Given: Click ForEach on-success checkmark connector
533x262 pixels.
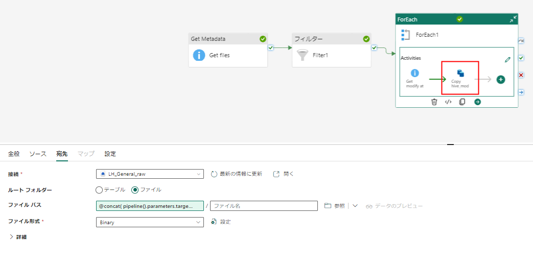Looking at the screenshot, I should [521, 58].
